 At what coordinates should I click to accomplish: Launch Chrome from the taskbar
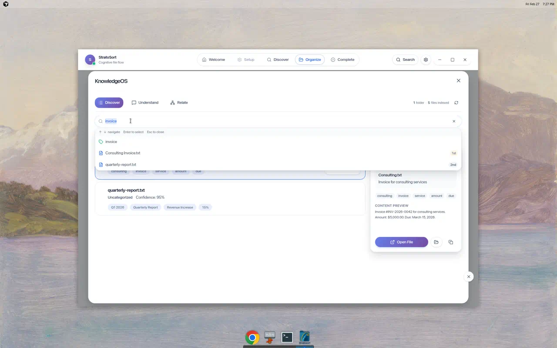click(252, 337)
